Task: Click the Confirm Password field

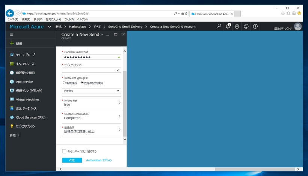Action: [92, 57]
